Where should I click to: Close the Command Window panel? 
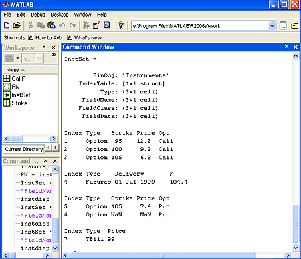[x=296, y=47]
